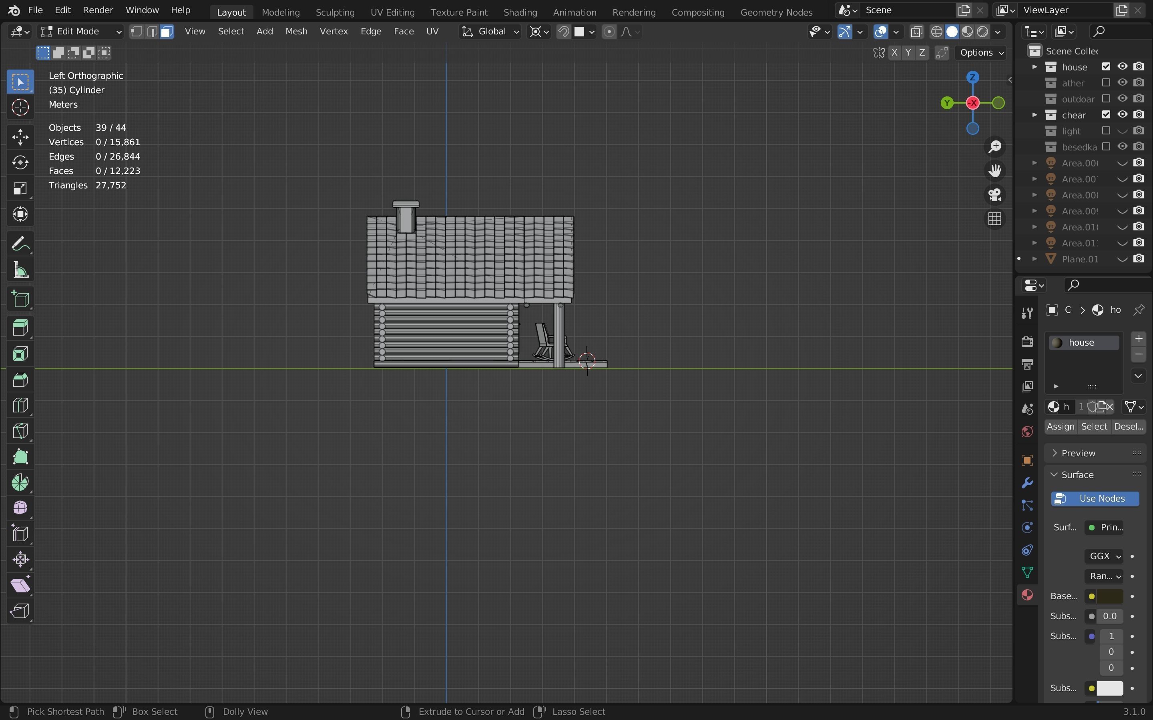Select the Edge Slide tool
This screenshot has width=1153, height=720.
[20, 534]
